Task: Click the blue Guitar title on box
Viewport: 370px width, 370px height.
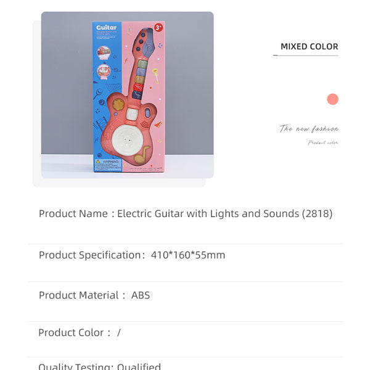Action: coord(106,28)
